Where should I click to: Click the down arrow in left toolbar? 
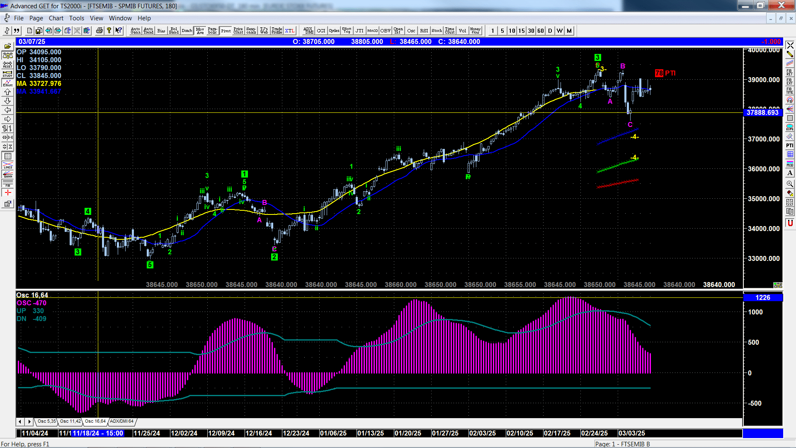(x=7, y=101)
